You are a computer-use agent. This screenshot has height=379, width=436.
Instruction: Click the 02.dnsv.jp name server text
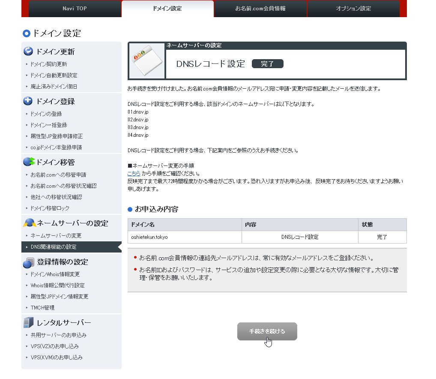pos(138,120)
